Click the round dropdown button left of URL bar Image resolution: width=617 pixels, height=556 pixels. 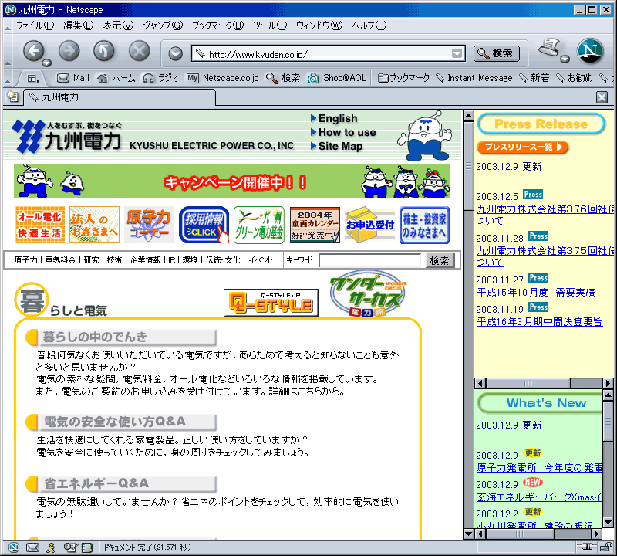(175, 53)
